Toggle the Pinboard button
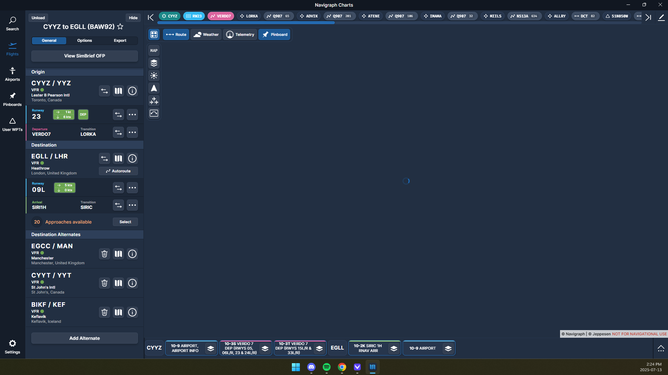The image size is (668, 375). pyautogui.click(x=274, y=34)
